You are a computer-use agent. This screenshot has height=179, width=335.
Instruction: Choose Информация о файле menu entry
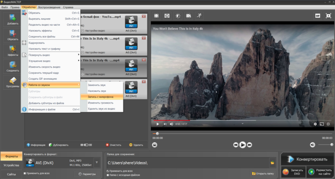coord(51,109)
